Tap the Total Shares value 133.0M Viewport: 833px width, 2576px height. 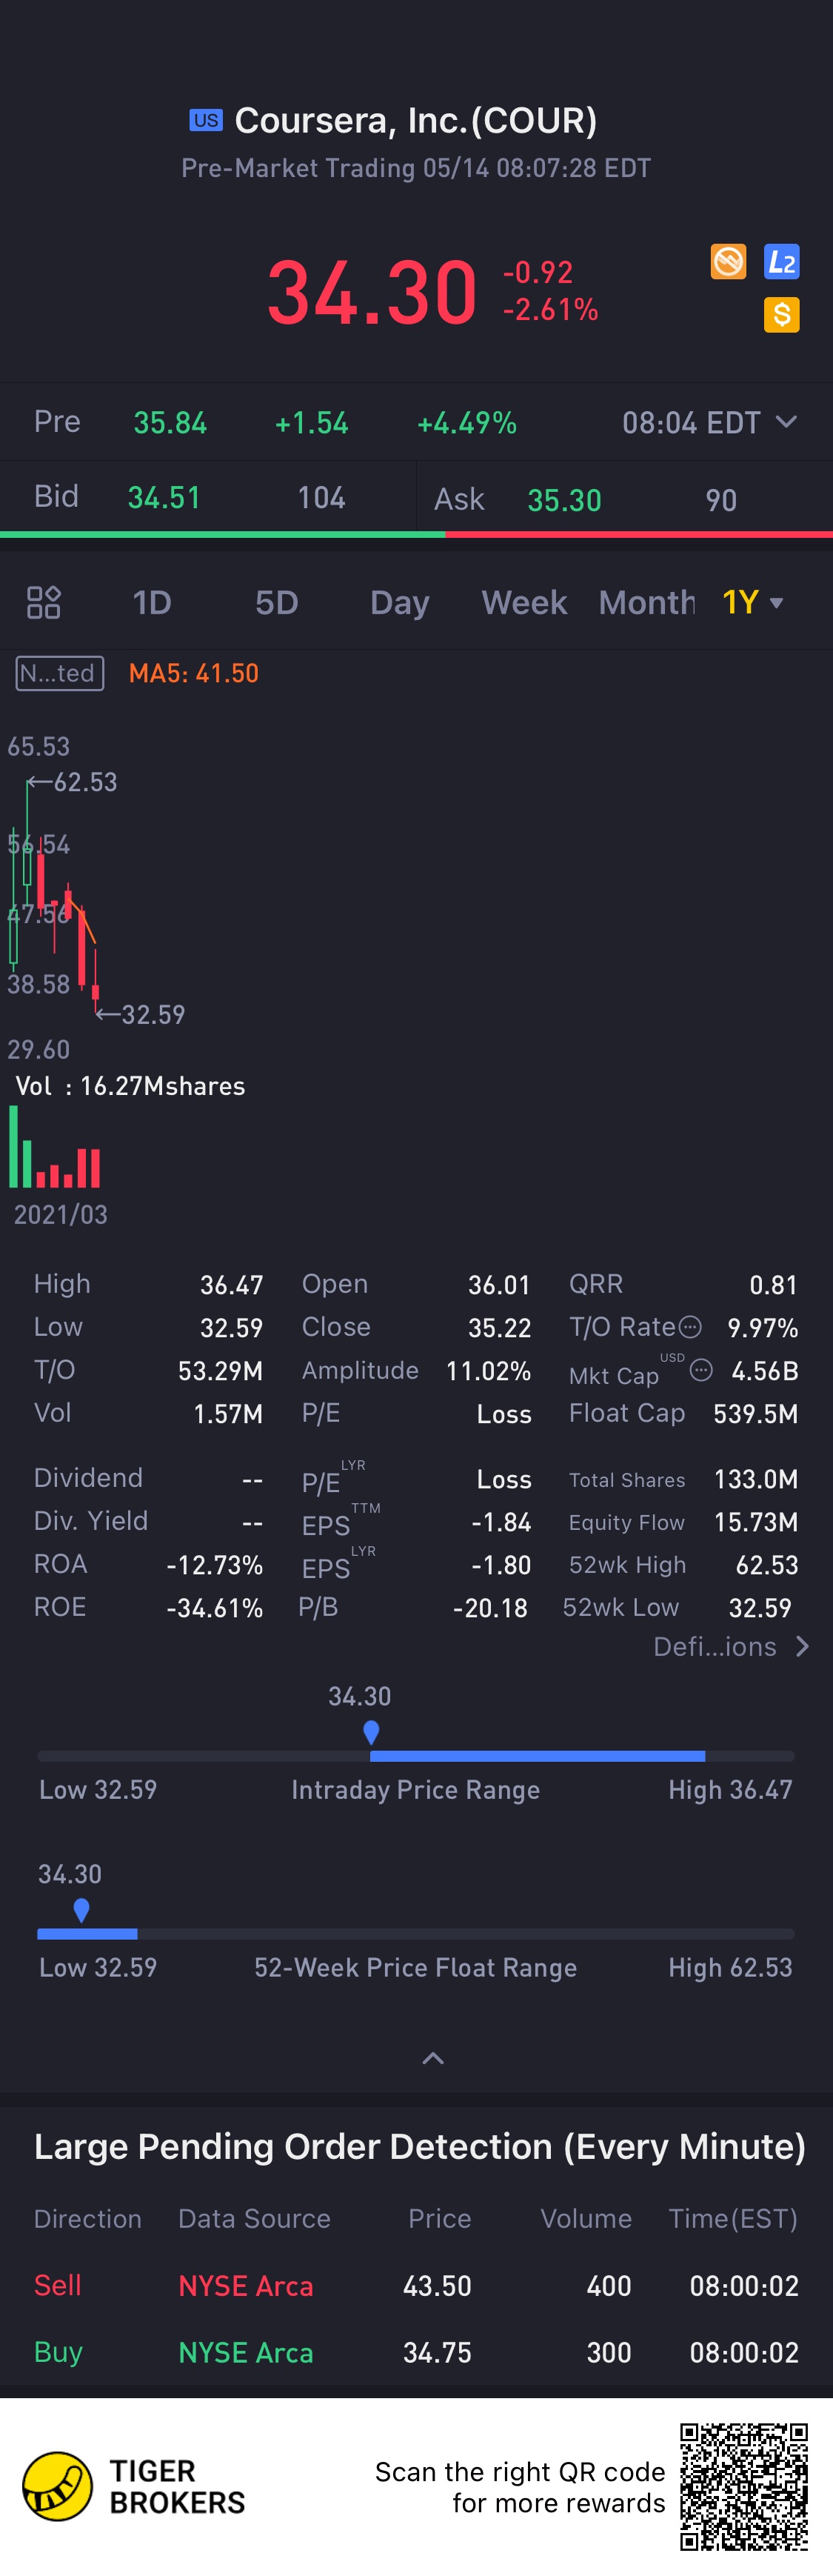(756, 1479)
